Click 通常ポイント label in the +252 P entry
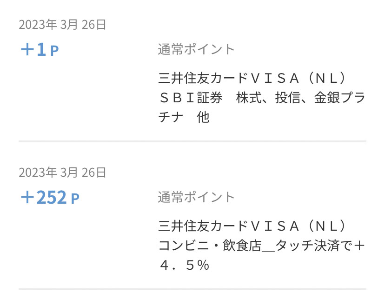The height and width of the screenshot is (293, 385). (x=196, y=197)
